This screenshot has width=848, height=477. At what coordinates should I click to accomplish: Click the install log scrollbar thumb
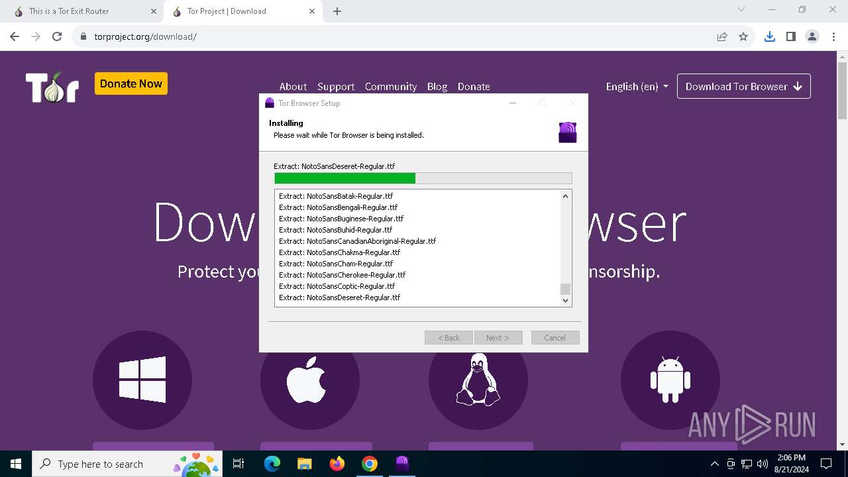(x=565, y=289)
